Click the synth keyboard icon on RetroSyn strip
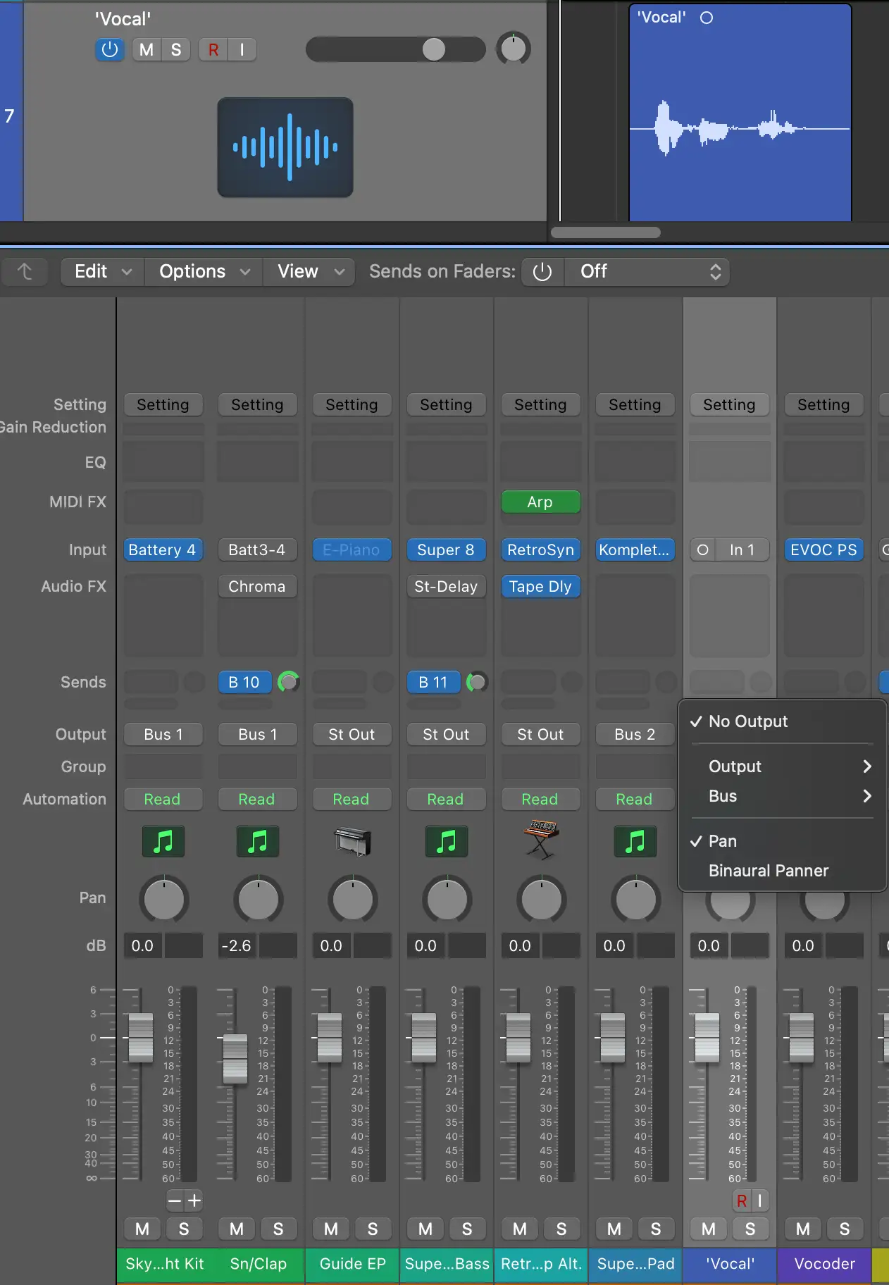Screen dimensions: 889x1285 540,840
